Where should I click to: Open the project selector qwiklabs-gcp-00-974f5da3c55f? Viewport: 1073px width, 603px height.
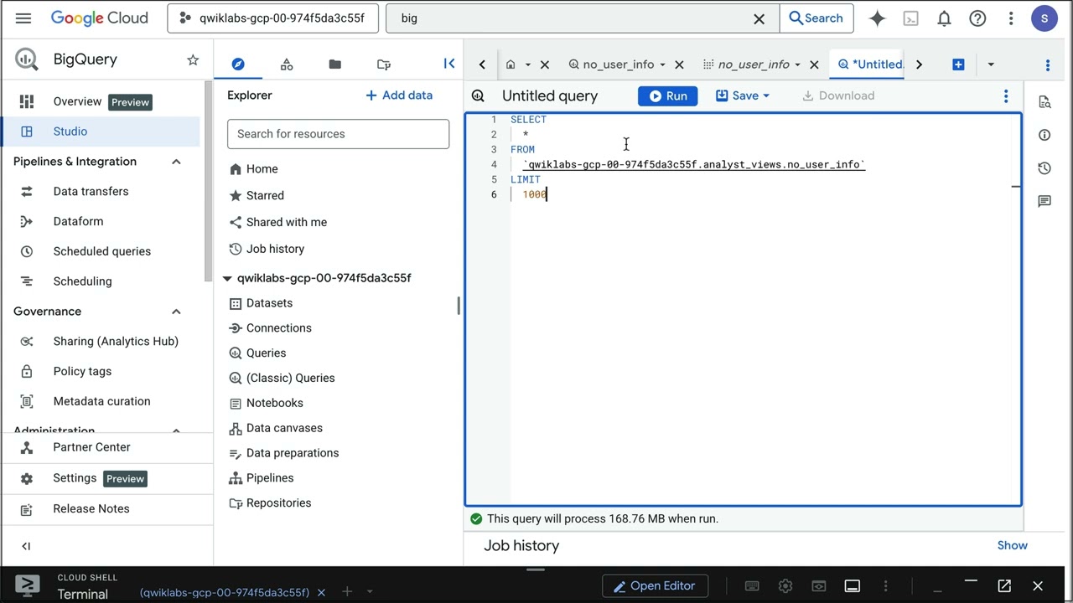pyautogui.click(x=272, y=18)
